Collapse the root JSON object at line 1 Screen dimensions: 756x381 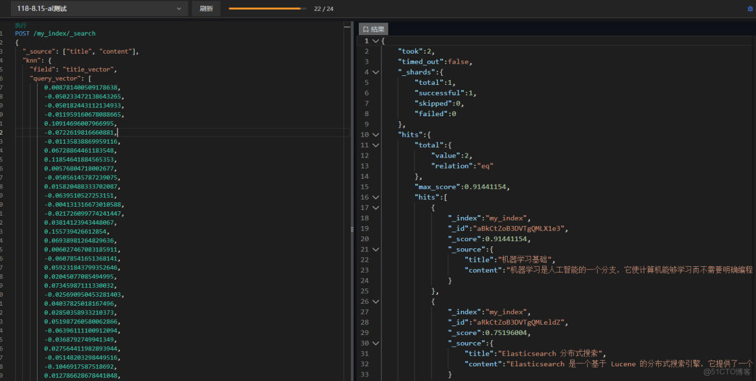click(375, 40)
